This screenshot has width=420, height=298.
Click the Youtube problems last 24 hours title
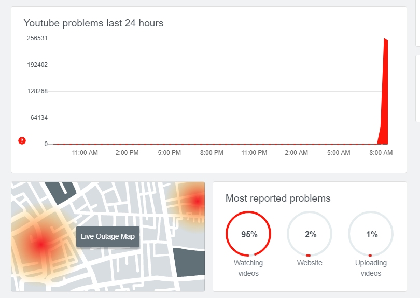[x=93, y=23]
